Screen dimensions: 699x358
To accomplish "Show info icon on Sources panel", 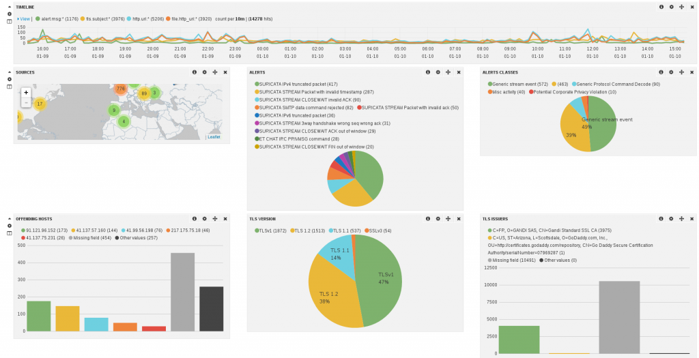I will (195, 72).
